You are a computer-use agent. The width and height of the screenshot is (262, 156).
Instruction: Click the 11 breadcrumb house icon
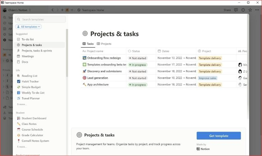pos(67,10)
